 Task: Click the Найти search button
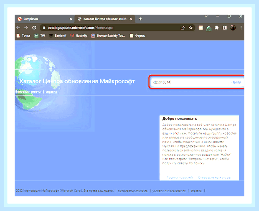pyautogui.click(x=236, y=82)
